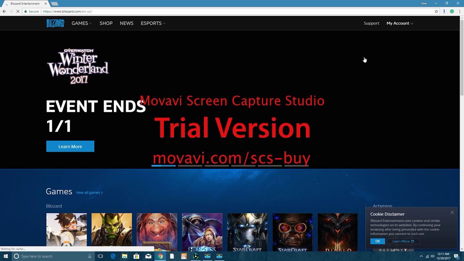Click the Cortana microphone icon
Viewport: 464px width, 261px height.
point(90,256)
